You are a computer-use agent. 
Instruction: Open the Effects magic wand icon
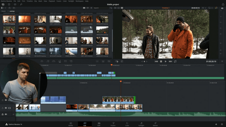pyautogui.click(x=21, y=5)
